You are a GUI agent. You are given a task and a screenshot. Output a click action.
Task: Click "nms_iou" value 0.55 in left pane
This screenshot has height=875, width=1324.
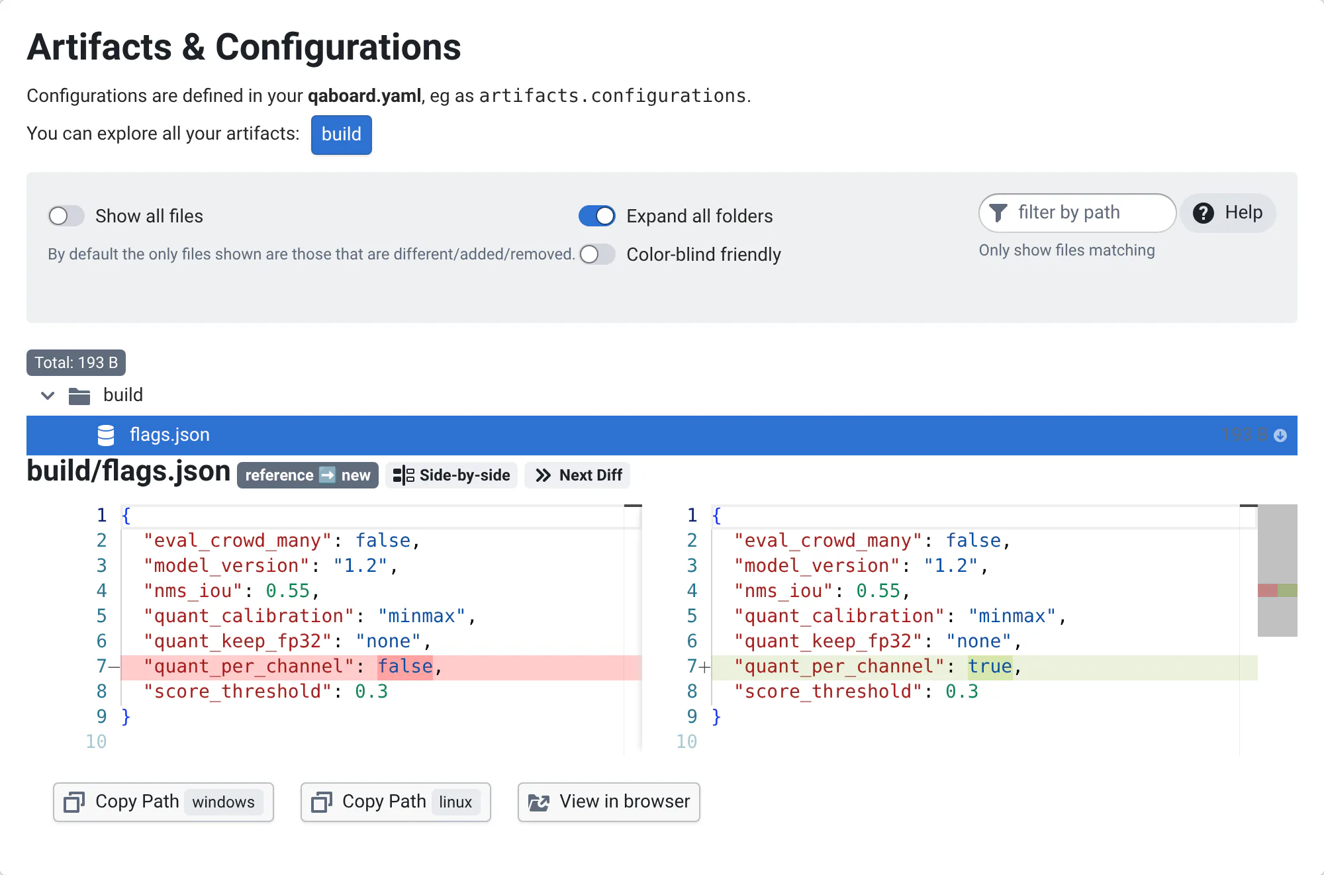click(288, 591)
